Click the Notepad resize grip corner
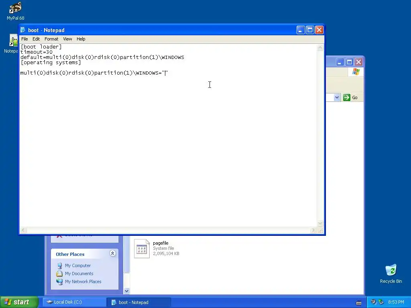Image resolution: width=411 pixels, height=308 pixels. [321, 230]
